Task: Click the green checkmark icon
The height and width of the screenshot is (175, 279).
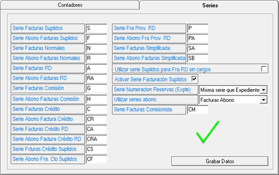Action: tap(207, 132)
